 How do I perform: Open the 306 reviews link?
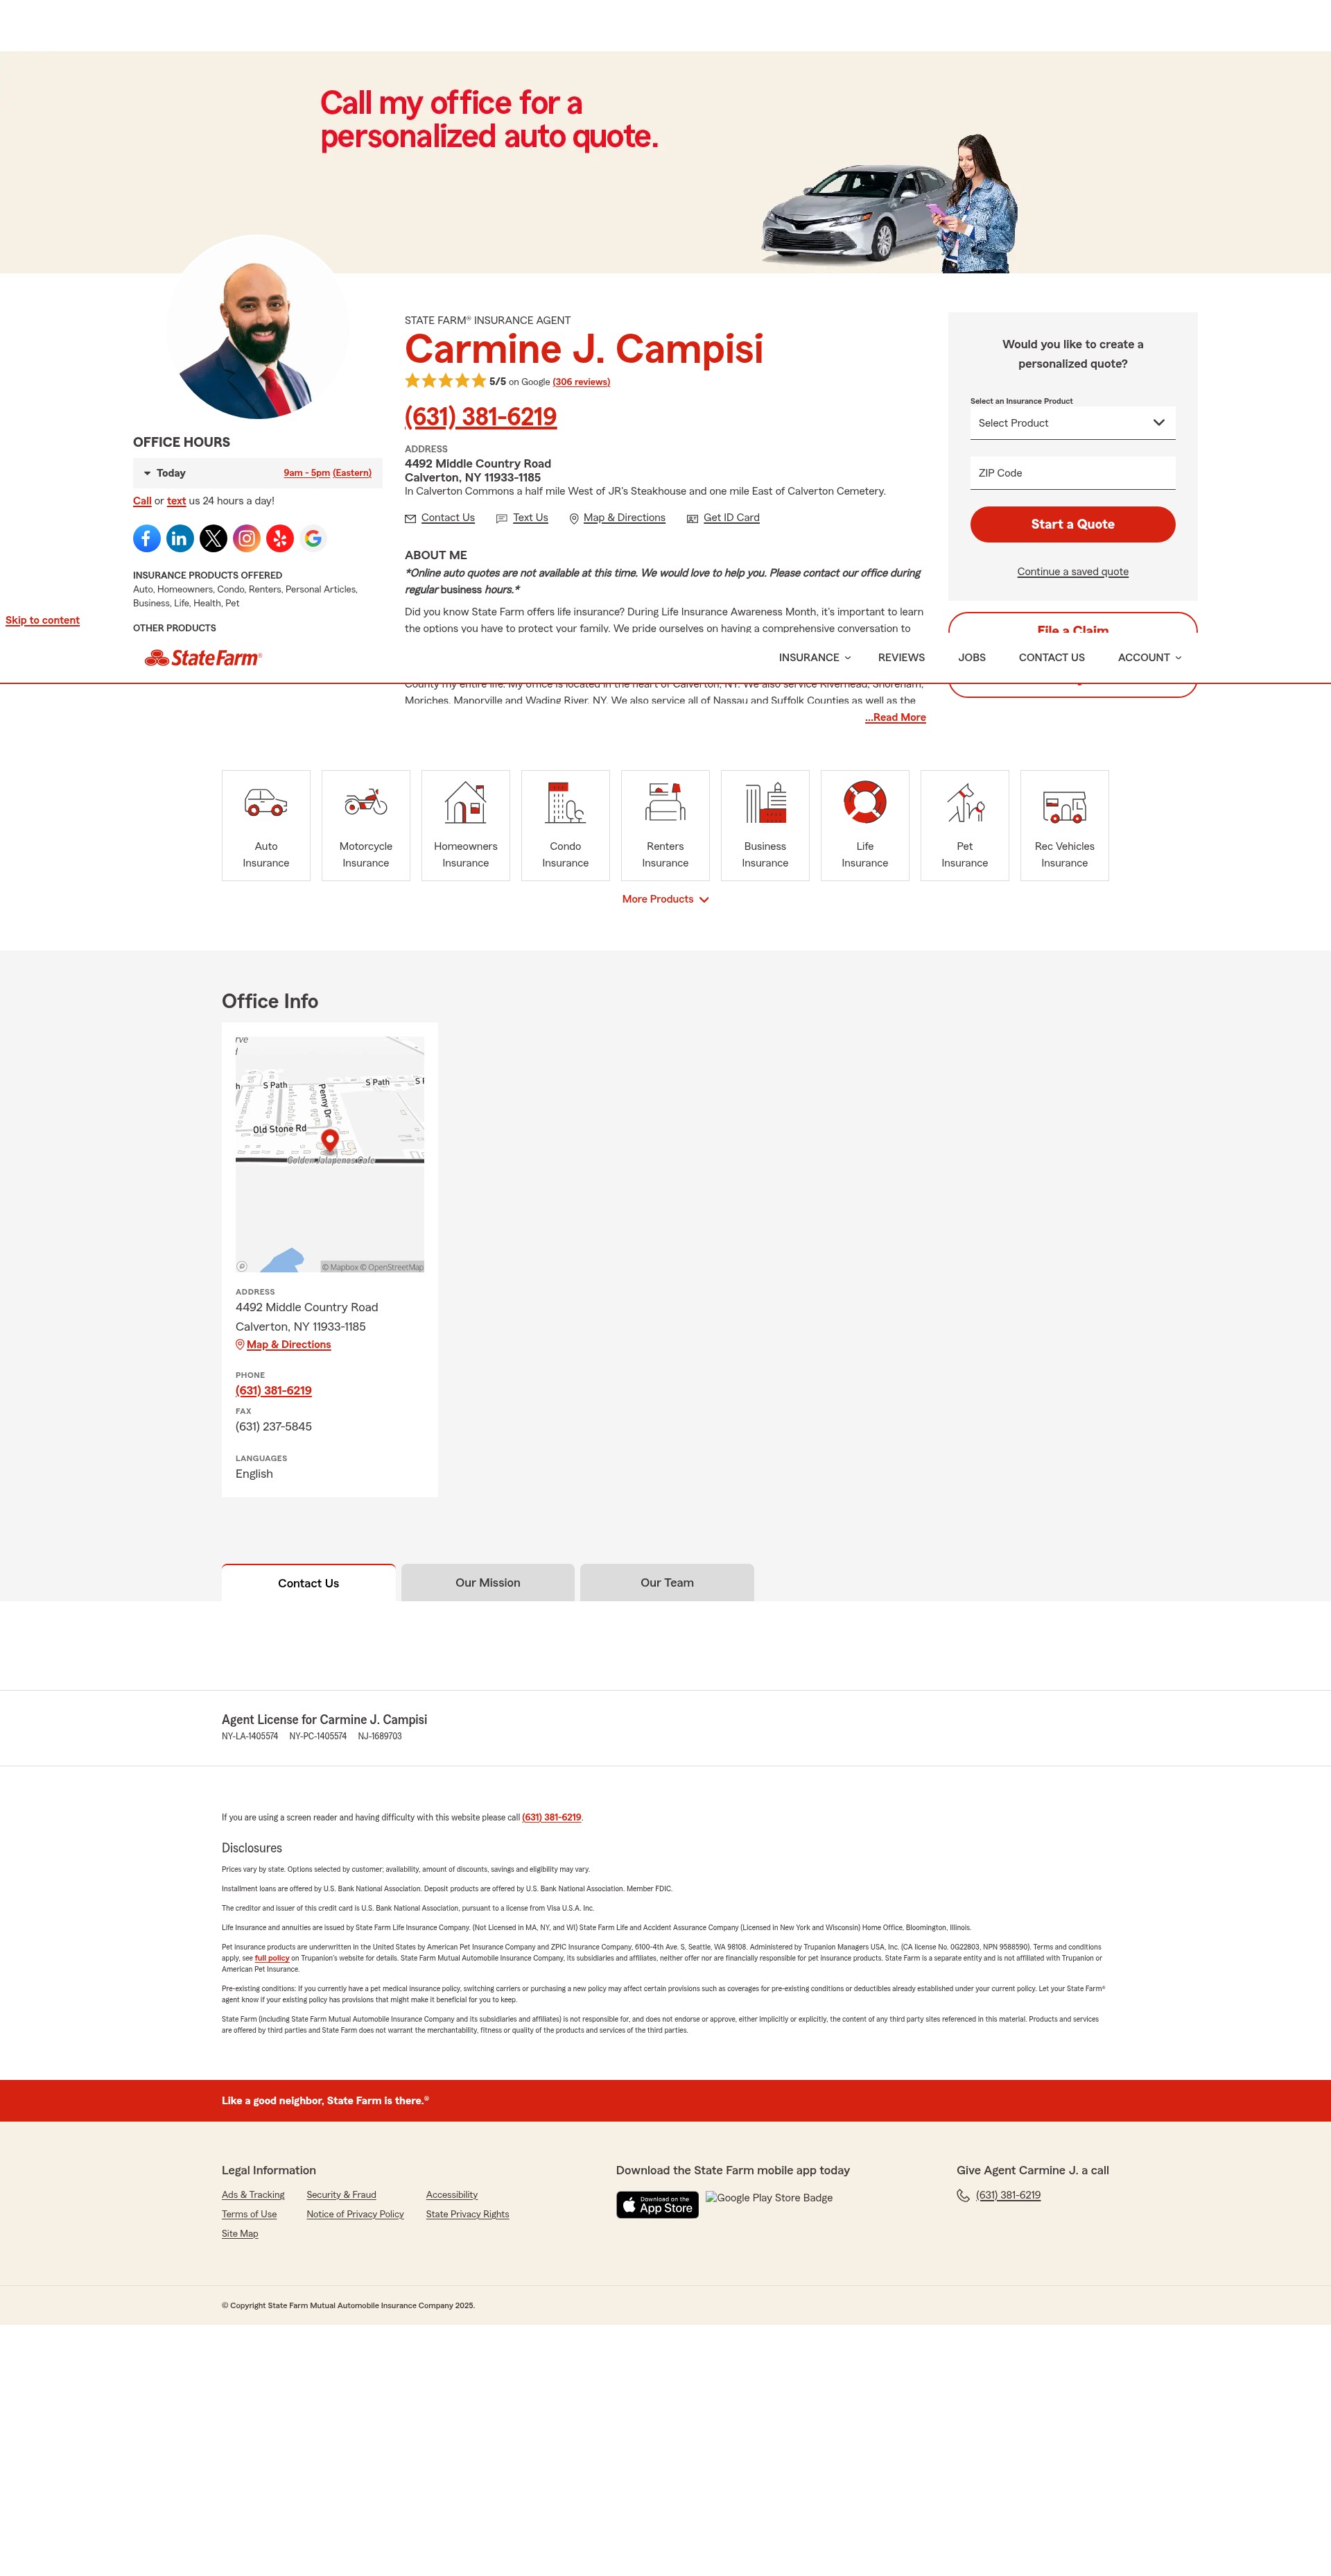(x=580, y=382)
